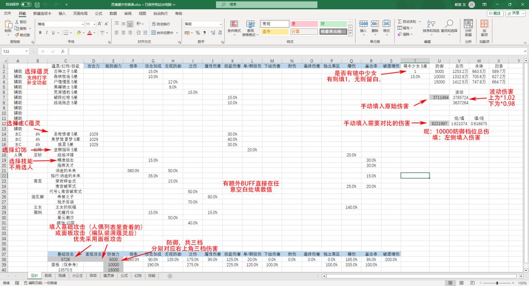529x286 pixels.
Task: Click the Insert Function fx icon
Action: (64, 51)
